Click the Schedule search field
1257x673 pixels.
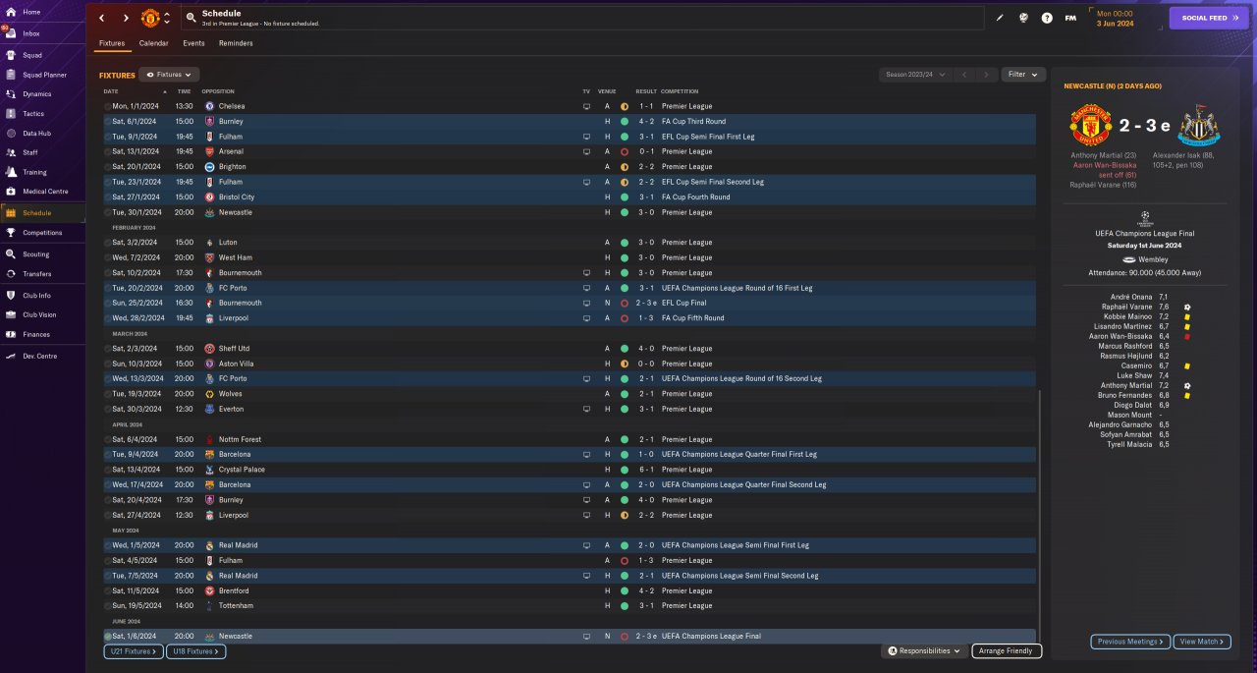pyautogui.click(x=581, y=18)
